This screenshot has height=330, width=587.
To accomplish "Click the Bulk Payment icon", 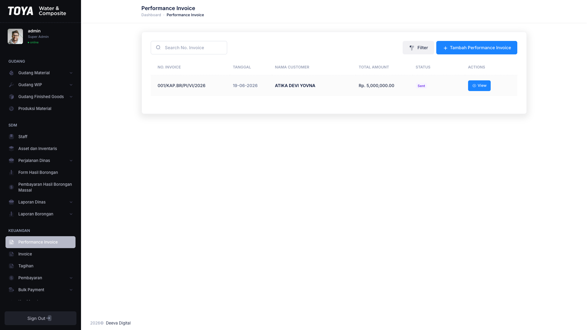I will click(x=11, y=290).
